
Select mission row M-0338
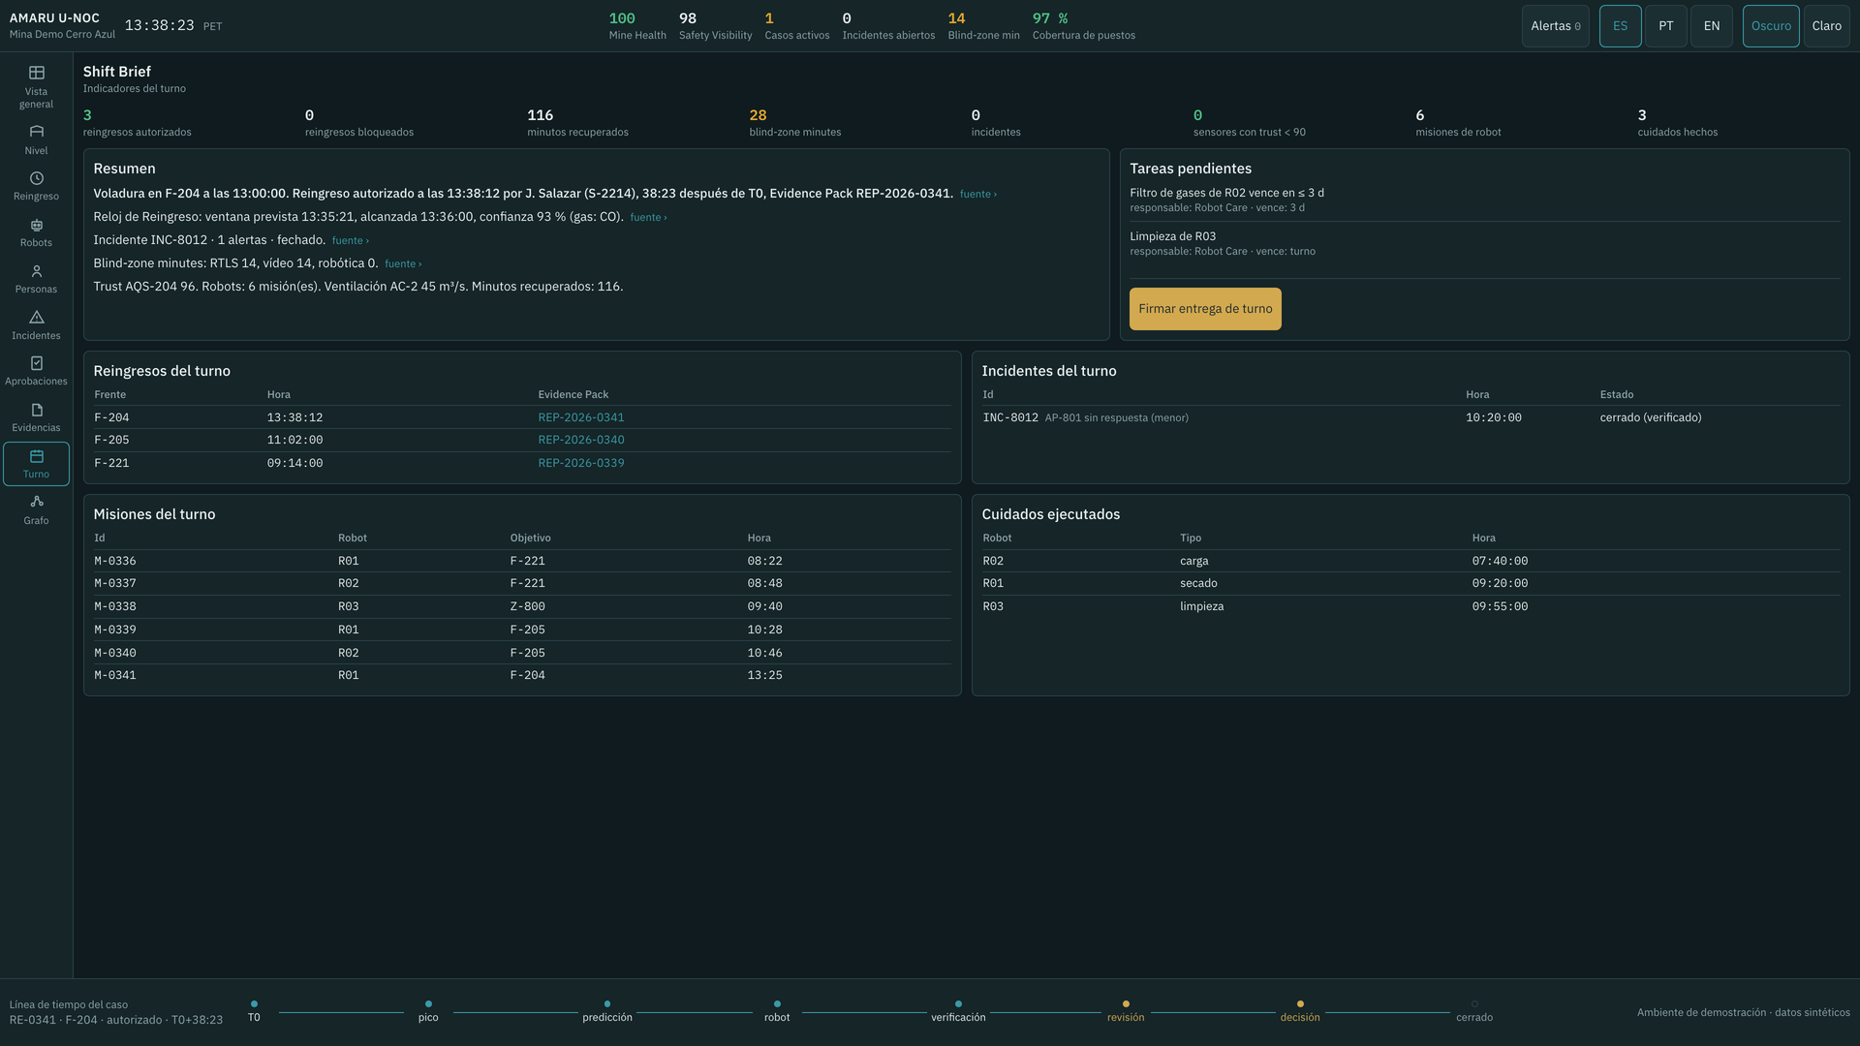click(x=522, y=606)
